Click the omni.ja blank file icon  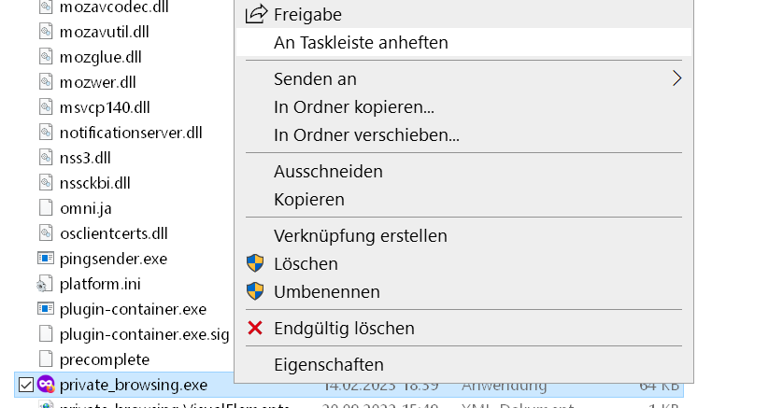pyautogui.click(x=46, y=207)
